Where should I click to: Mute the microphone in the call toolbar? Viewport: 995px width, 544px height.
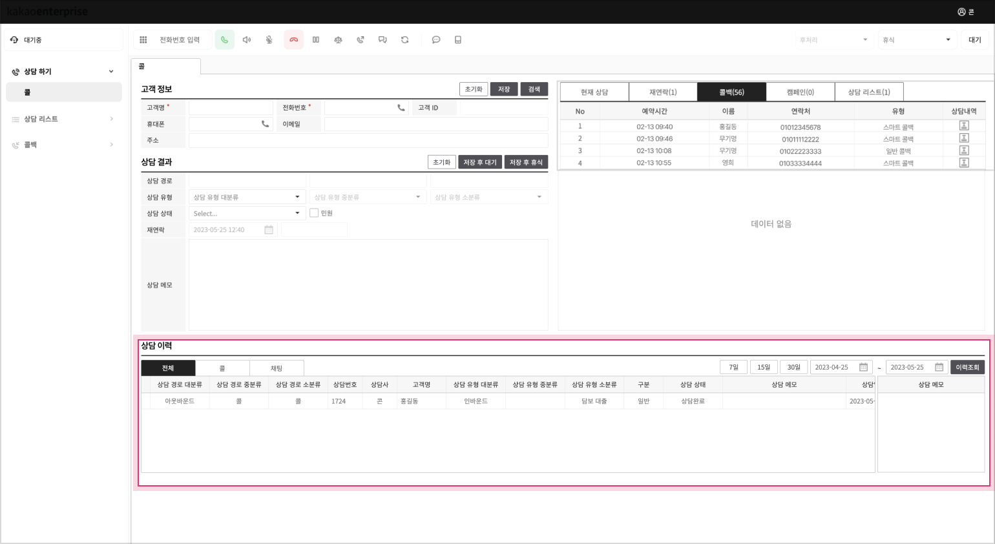[269, 40]
